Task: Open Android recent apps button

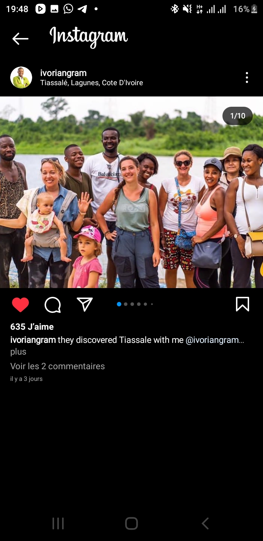Action: coord(58,523)
